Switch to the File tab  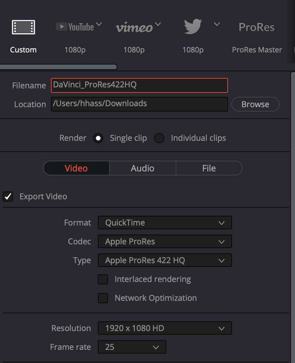pyautogui.click(x=209, y=168)
